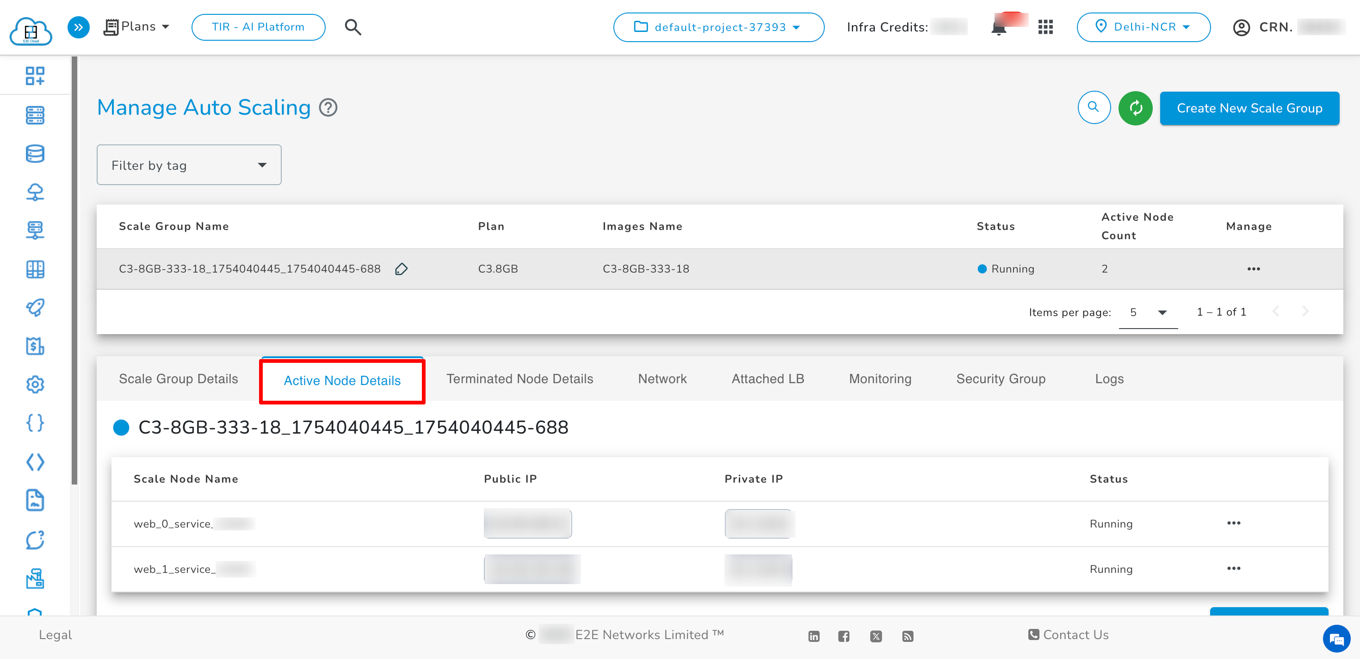Collapse the sidebar with the double-arrow icon
The image size is (1360, 659).
coord(78,26)
